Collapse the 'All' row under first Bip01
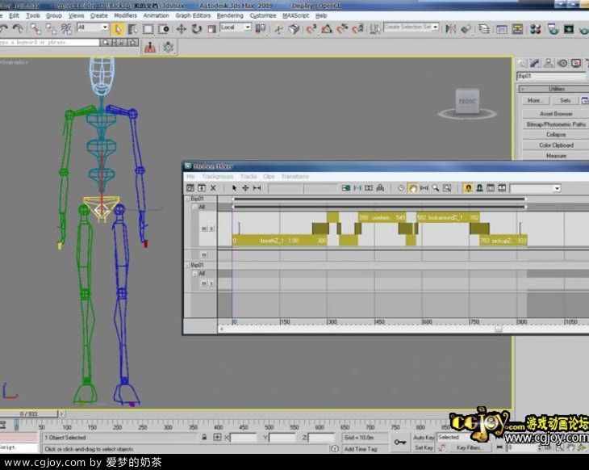The width and height of the screenshot is (589, 470). tap(195, 208)
